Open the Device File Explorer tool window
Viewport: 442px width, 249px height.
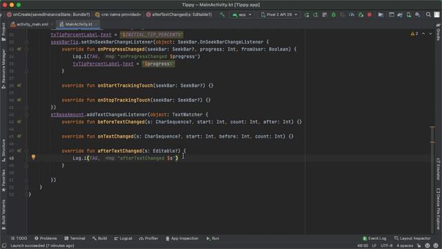coord(439,209)
